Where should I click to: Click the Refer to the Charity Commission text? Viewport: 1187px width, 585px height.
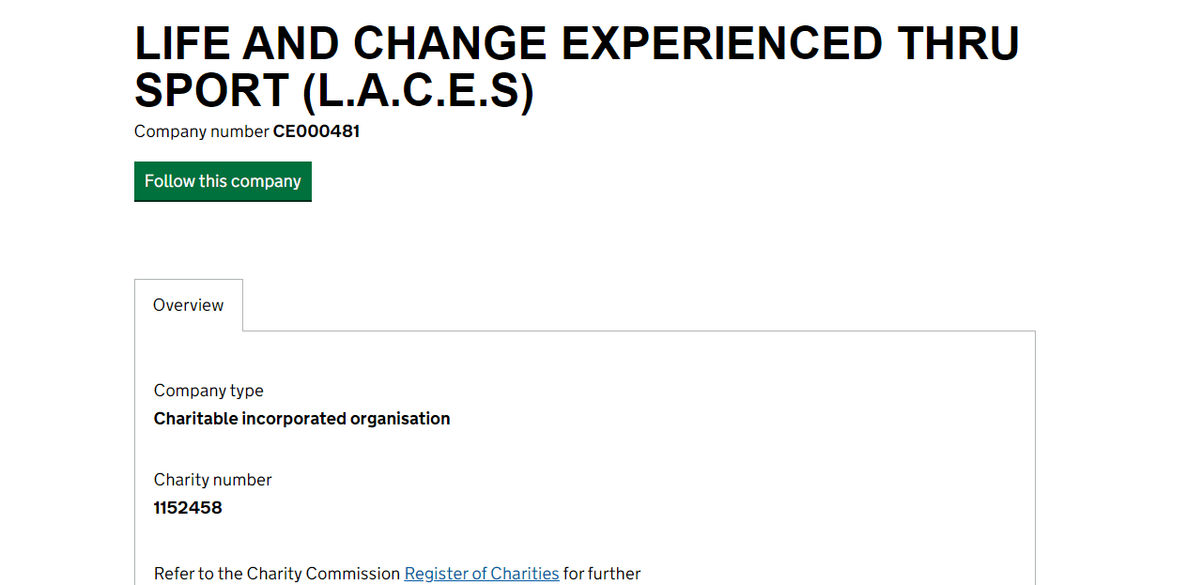pos(277,573)
